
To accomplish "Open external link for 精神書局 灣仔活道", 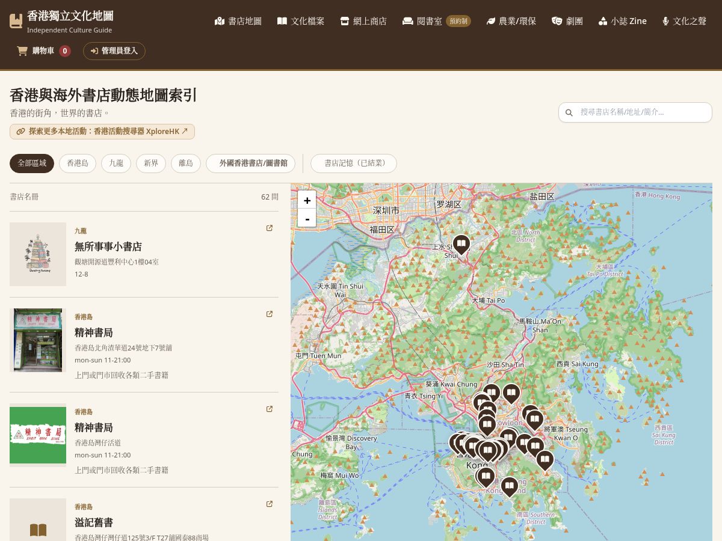I will coord(270,409).
